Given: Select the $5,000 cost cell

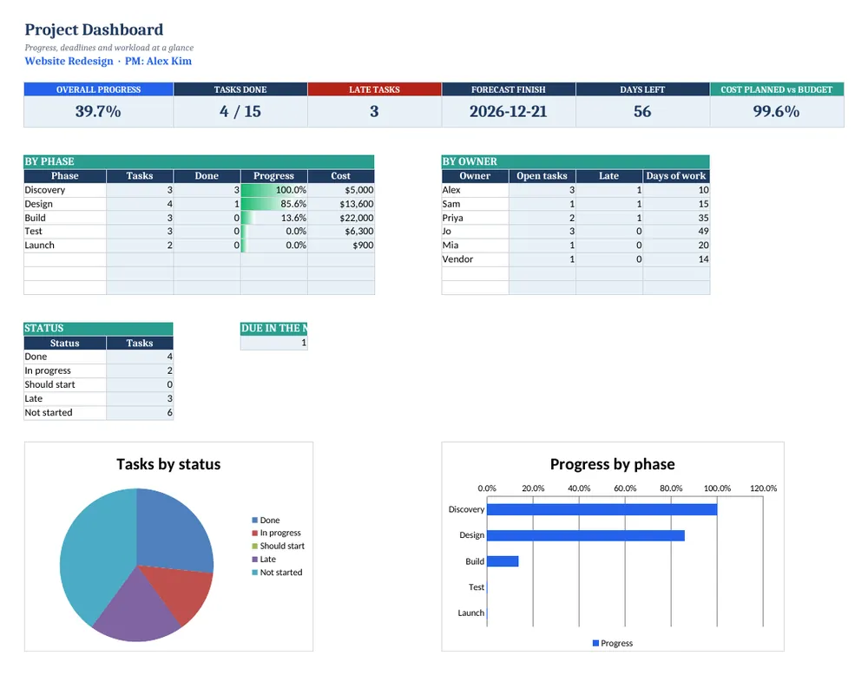Looking at the screenshot, I should tap(341, 190).
